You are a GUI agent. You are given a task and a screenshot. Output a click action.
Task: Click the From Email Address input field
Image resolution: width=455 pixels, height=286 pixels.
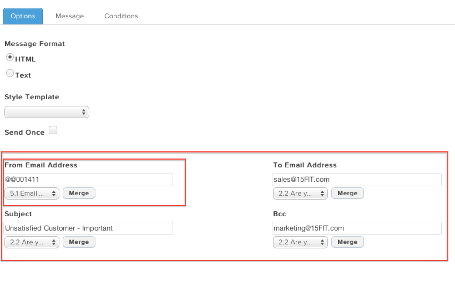pos(88,180)
